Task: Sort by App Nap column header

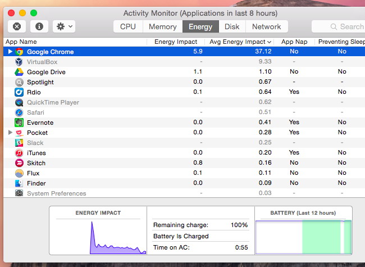Action: pos(294,42)
